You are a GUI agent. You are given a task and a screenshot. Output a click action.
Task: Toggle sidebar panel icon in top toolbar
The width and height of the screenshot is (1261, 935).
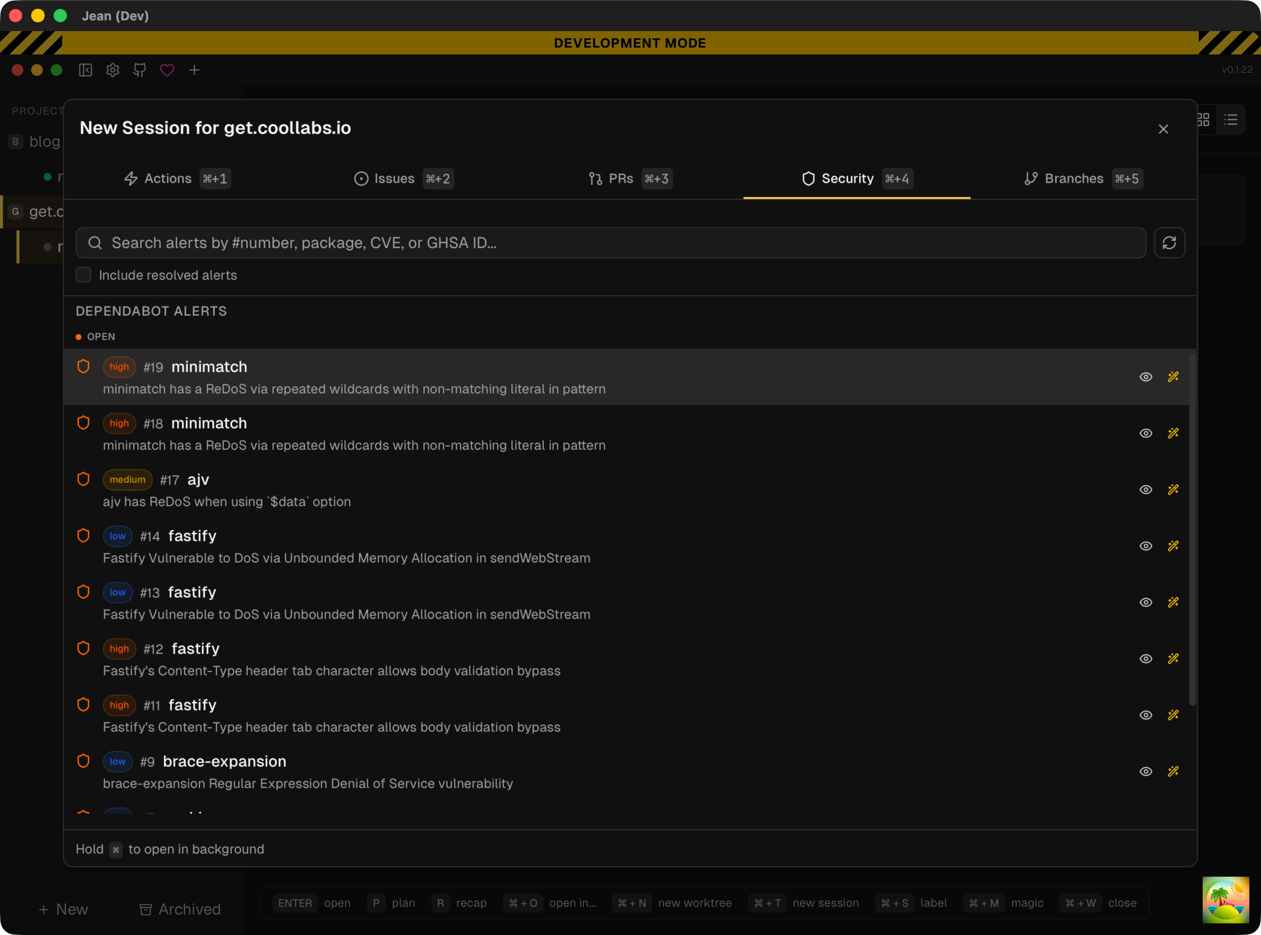click(86, 69)
